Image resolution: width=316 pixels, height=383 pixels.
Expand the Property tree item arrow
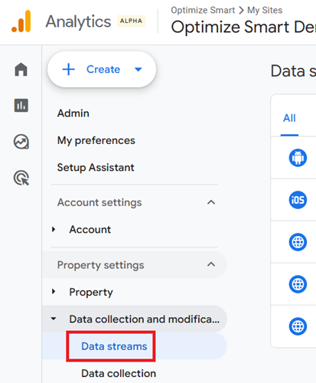click(54, 291)
